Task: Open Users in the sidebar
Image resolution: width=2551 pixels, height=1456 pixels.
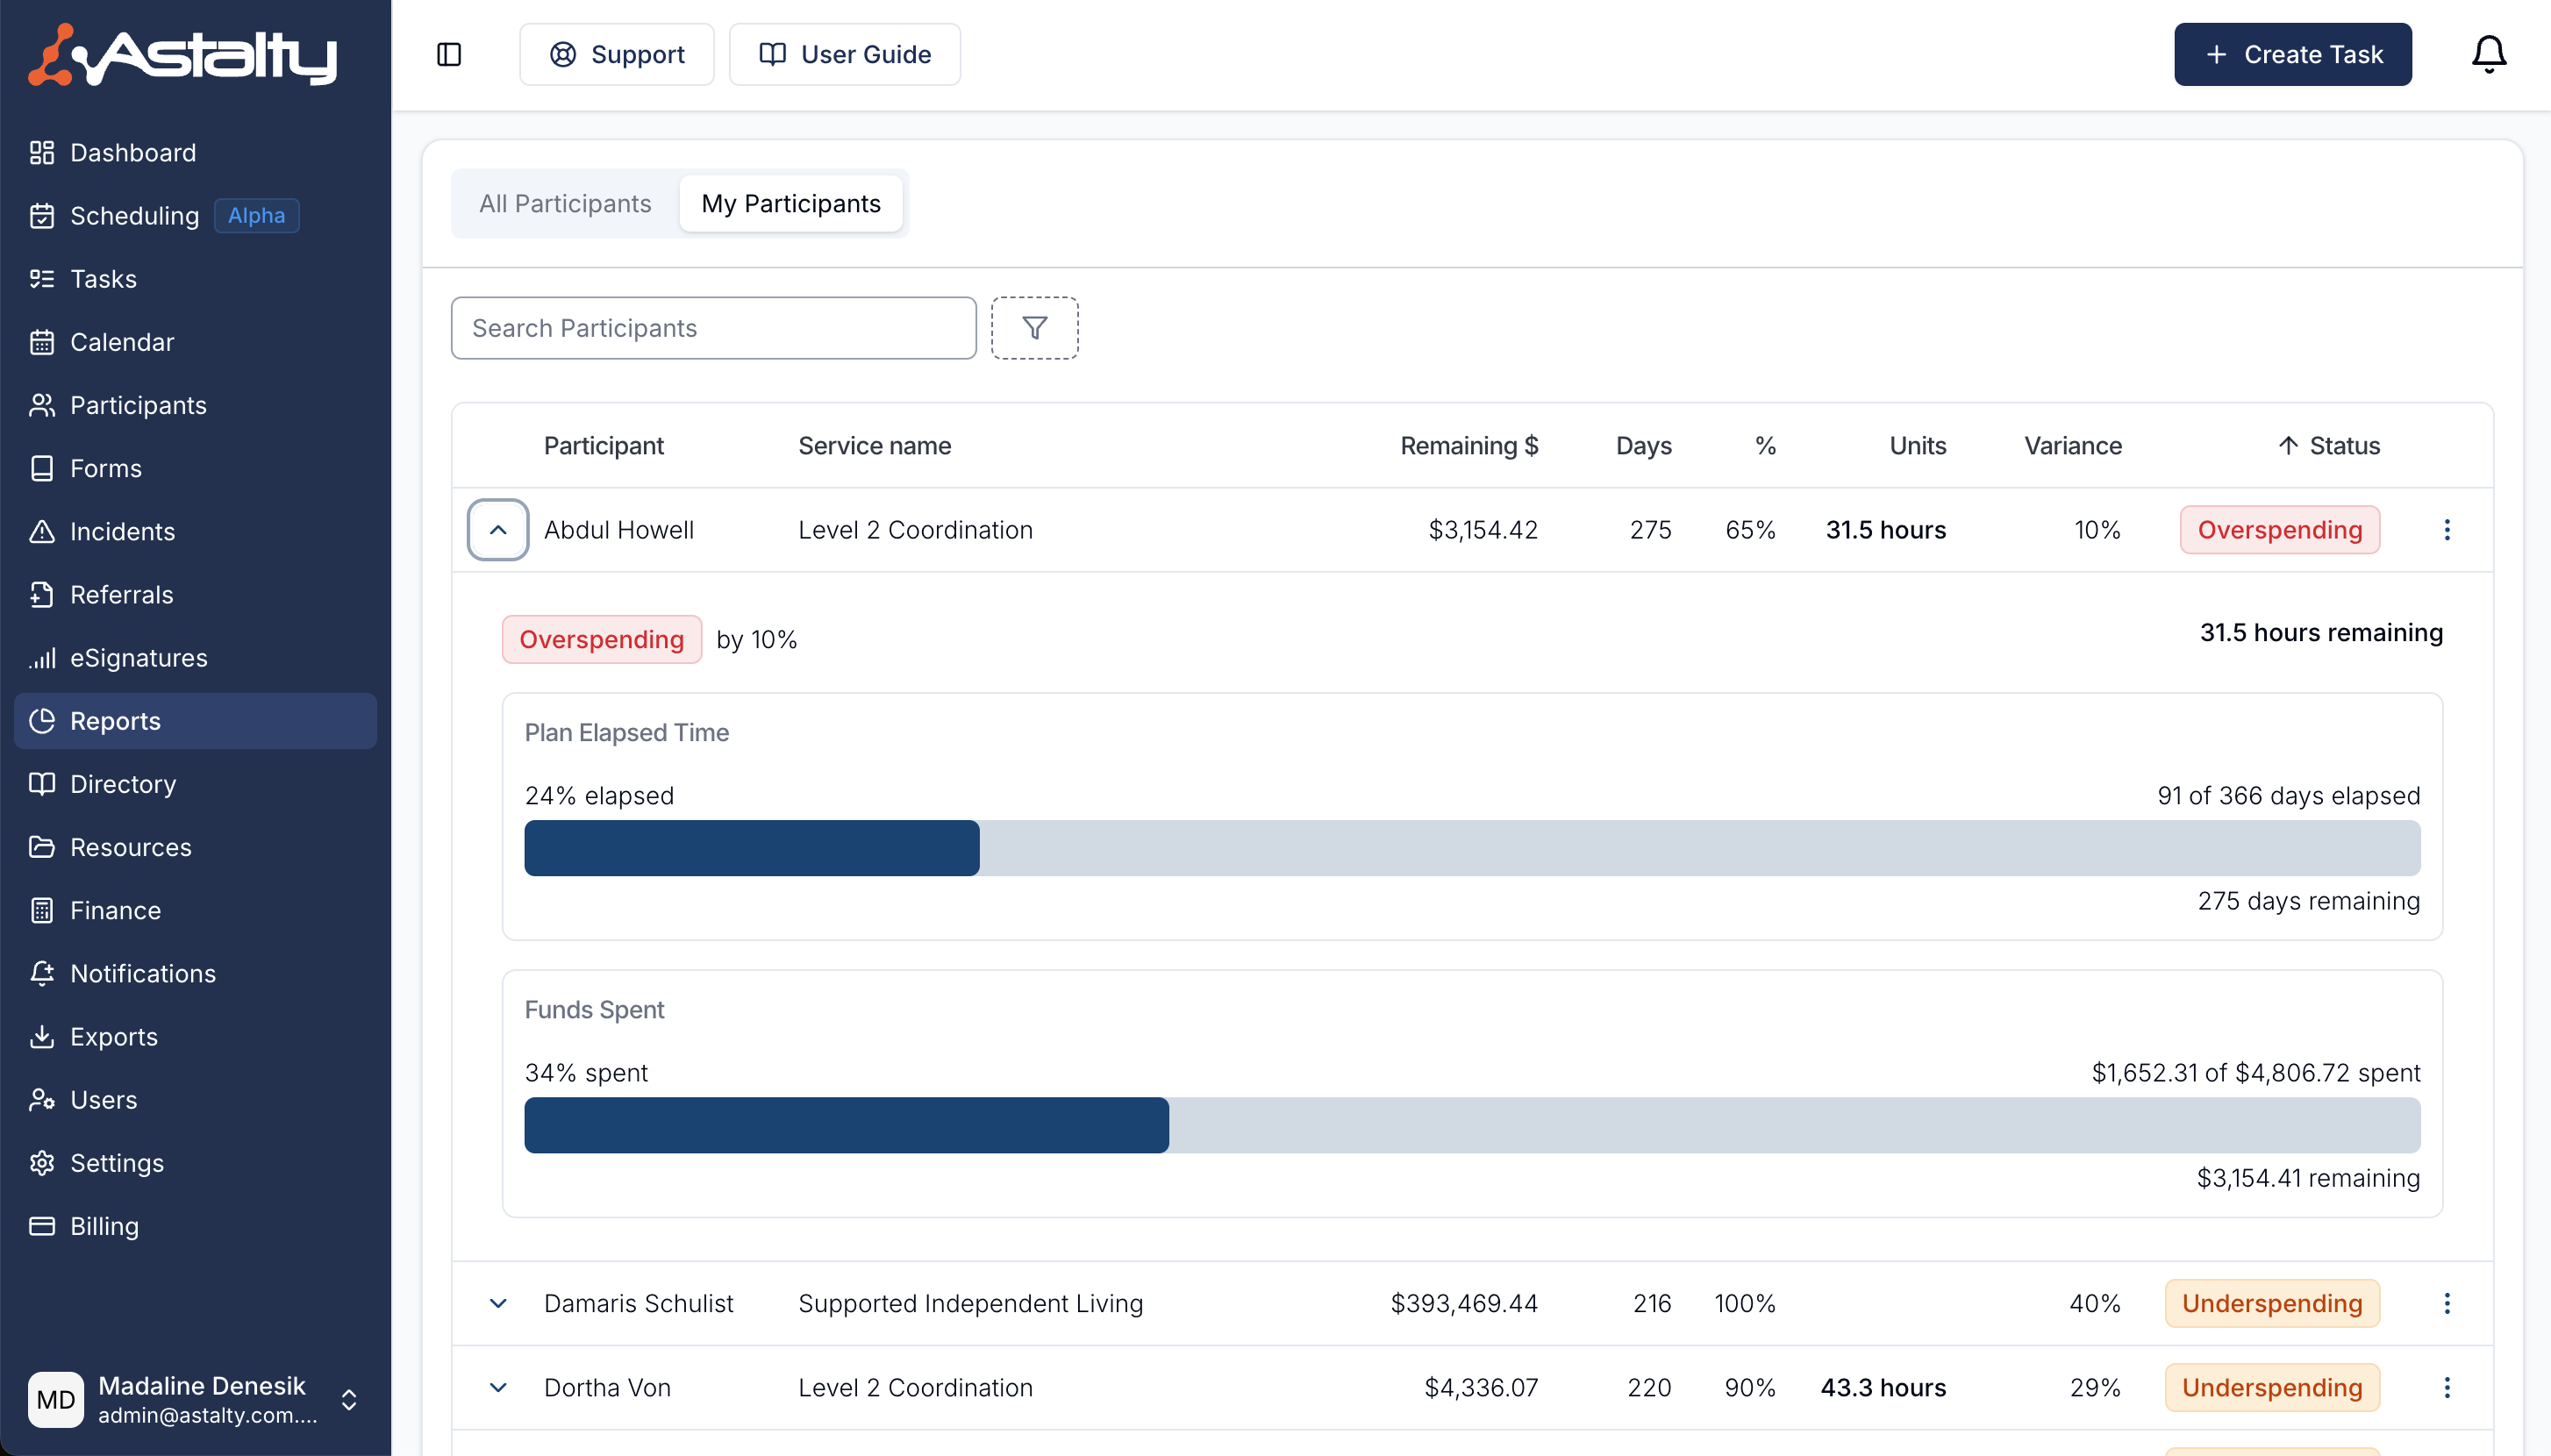Action: click(x=195, y=1099)
